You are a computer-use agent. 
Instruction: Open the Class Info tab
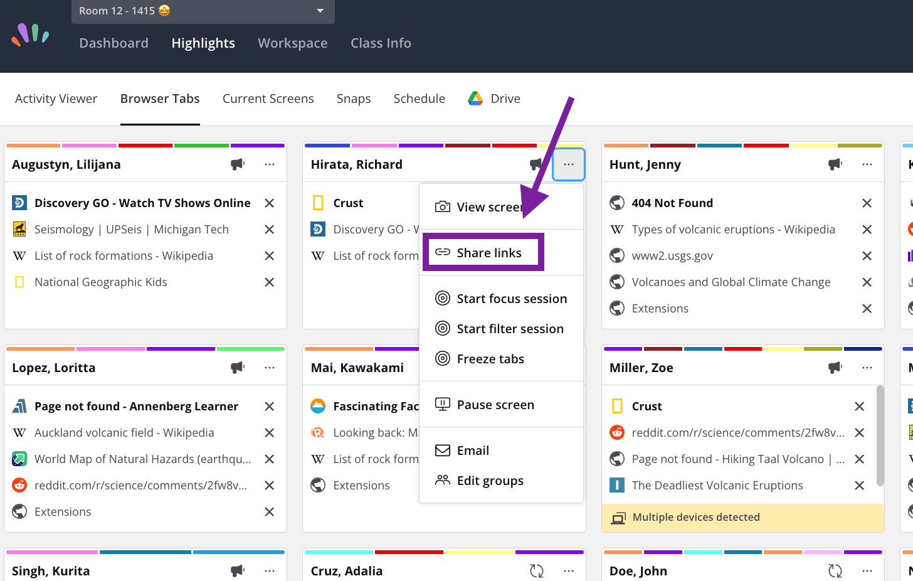point(381,43)
